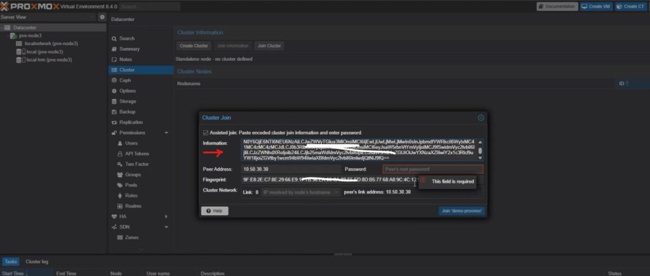Sort tasks by Start Time column
Image resolution: width=650 pixels, height=276 pixels.
(27, 273)
